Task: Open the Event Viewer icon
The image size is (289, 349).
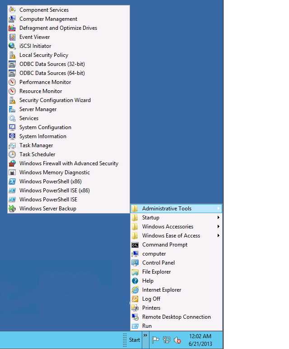Action: (12, 37)
